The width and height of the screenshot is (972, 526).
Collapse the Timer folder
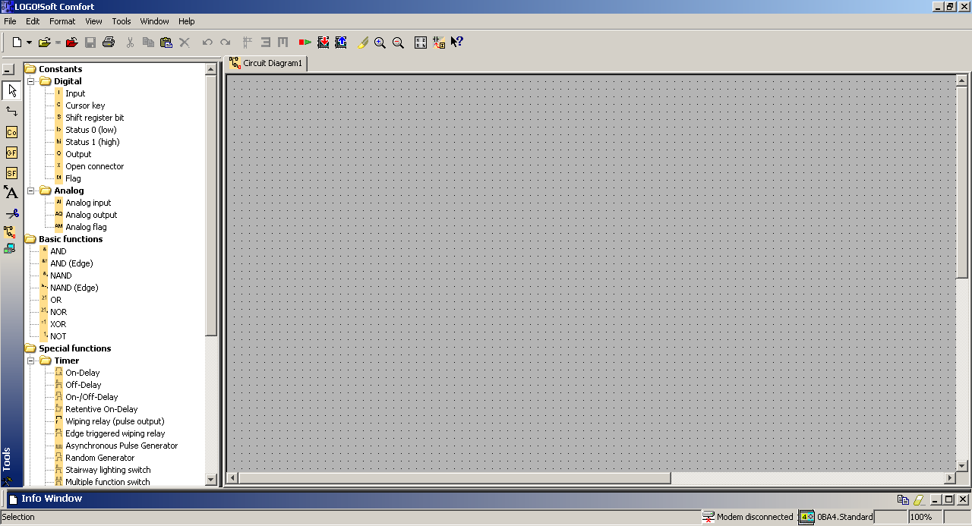click(x=32, y=361)
